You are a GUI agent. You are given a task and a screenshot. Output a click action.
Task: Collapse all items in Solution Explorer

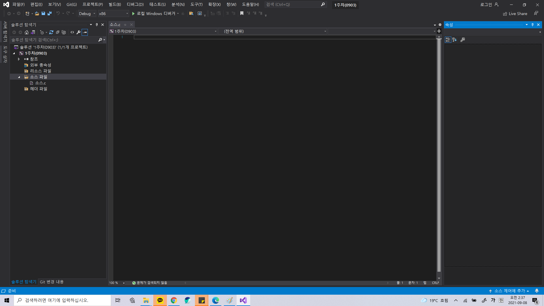pyautogui.click(x=58, y=32)
